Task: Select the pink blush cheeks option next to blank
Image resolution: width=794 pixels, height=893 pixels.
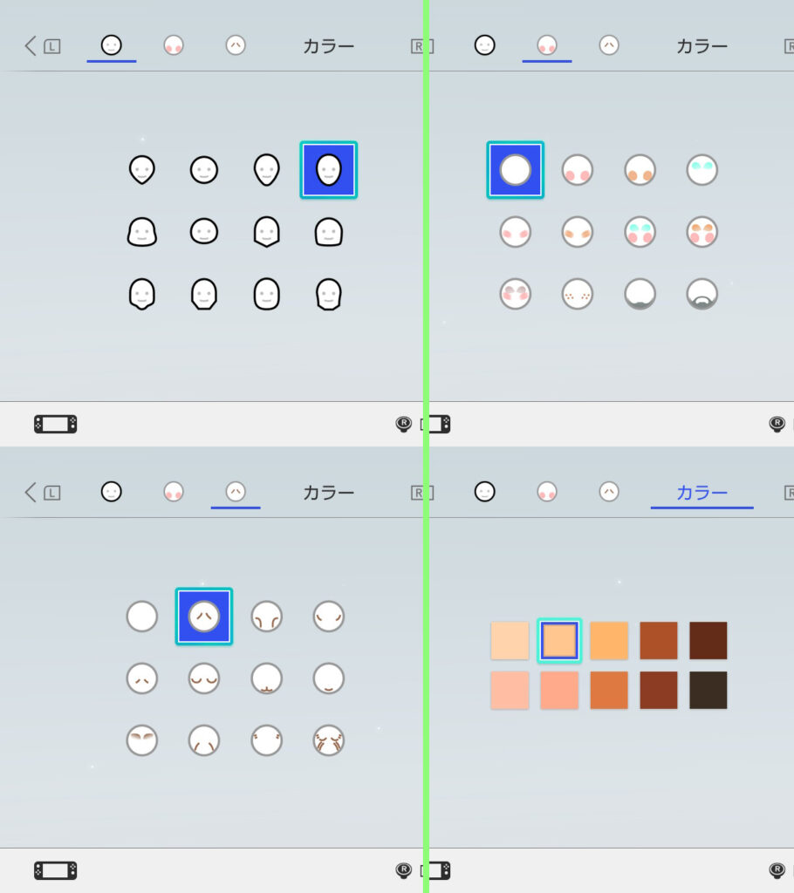Action: tap(577, 170)
